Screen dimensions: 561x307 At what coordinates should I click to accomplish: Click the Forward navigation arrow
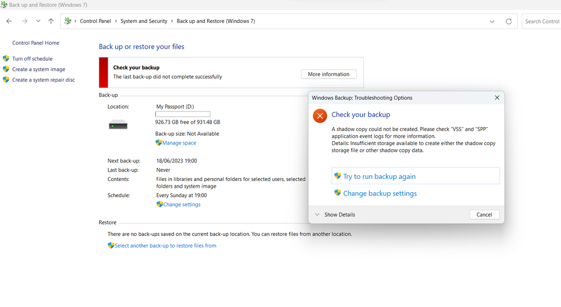click(24, 21)
